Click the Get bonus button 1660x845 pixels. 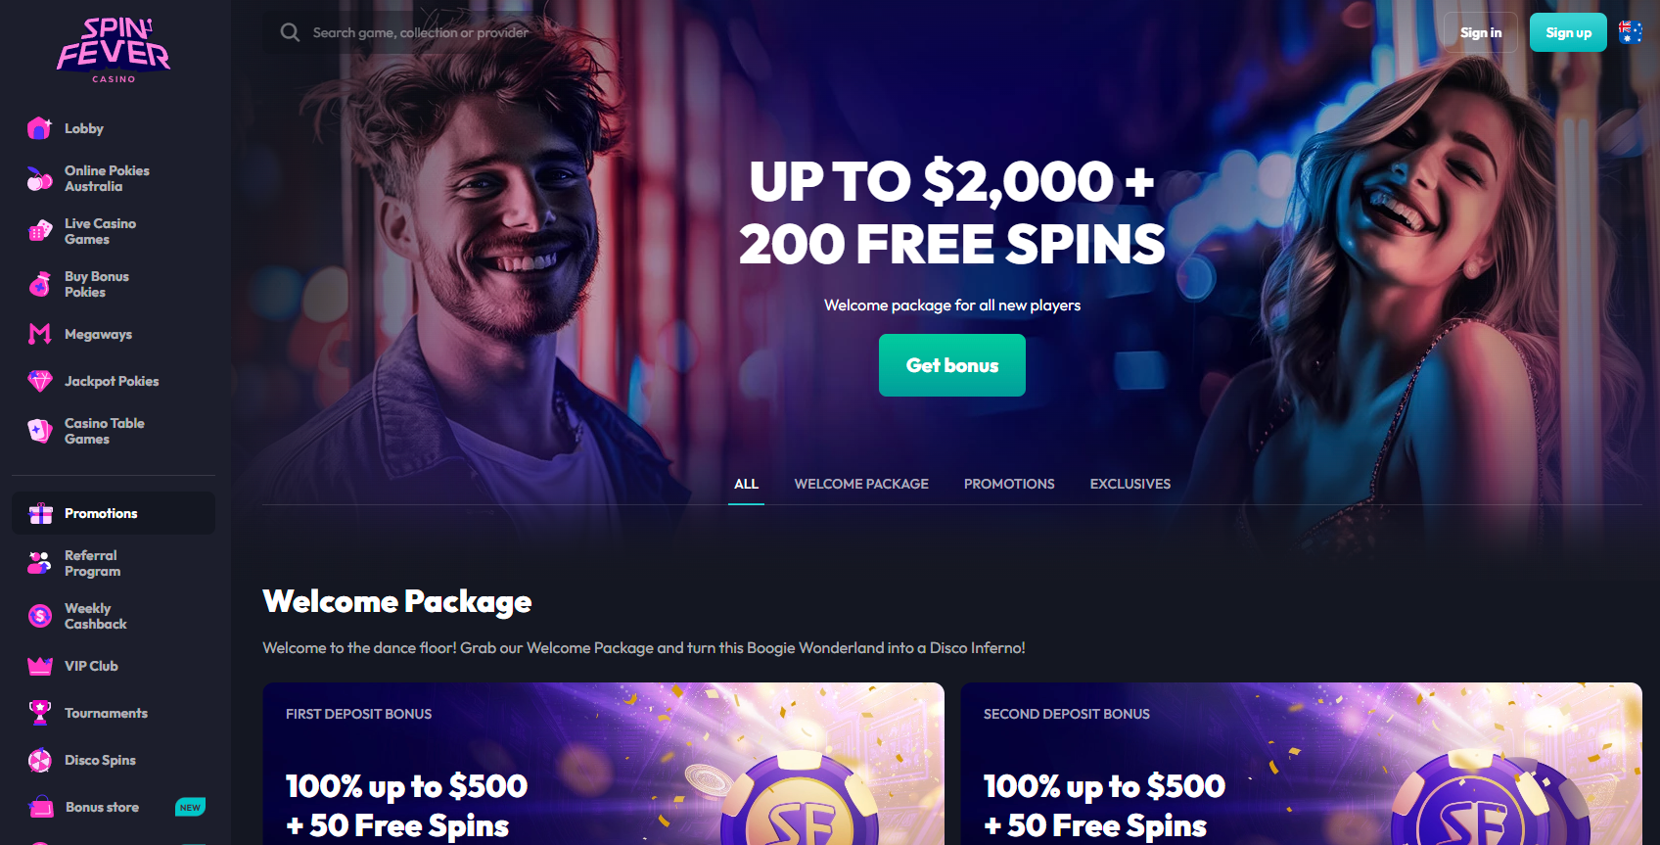952,365
